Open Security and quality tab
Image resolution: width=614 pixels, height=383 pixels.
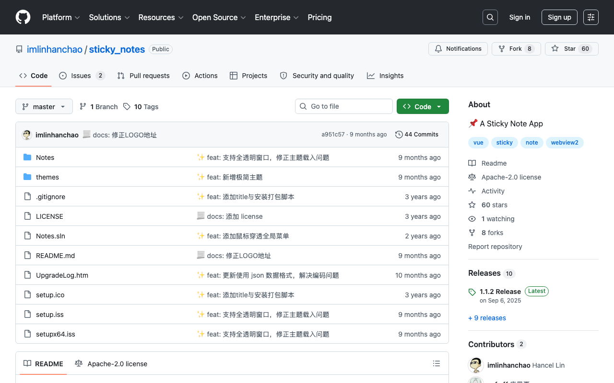pyautogui.click(x=317, y=76)
